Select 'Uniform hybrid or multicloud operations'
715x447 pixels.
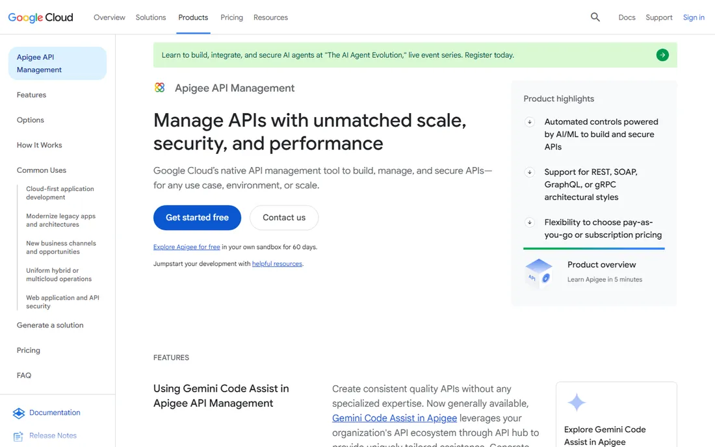58,275
